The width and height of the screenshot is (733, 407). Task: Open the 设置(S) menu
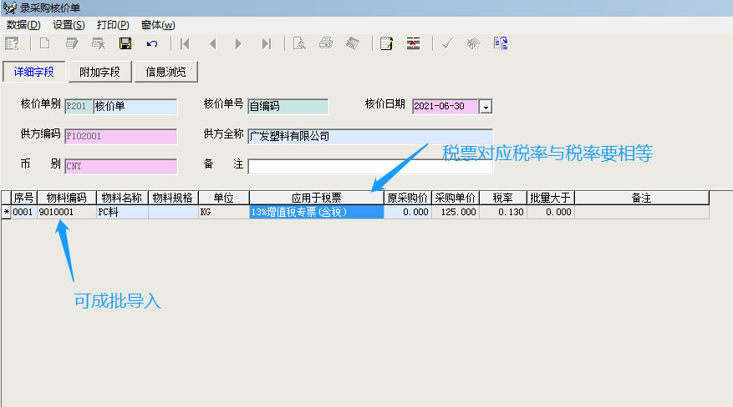68,25
